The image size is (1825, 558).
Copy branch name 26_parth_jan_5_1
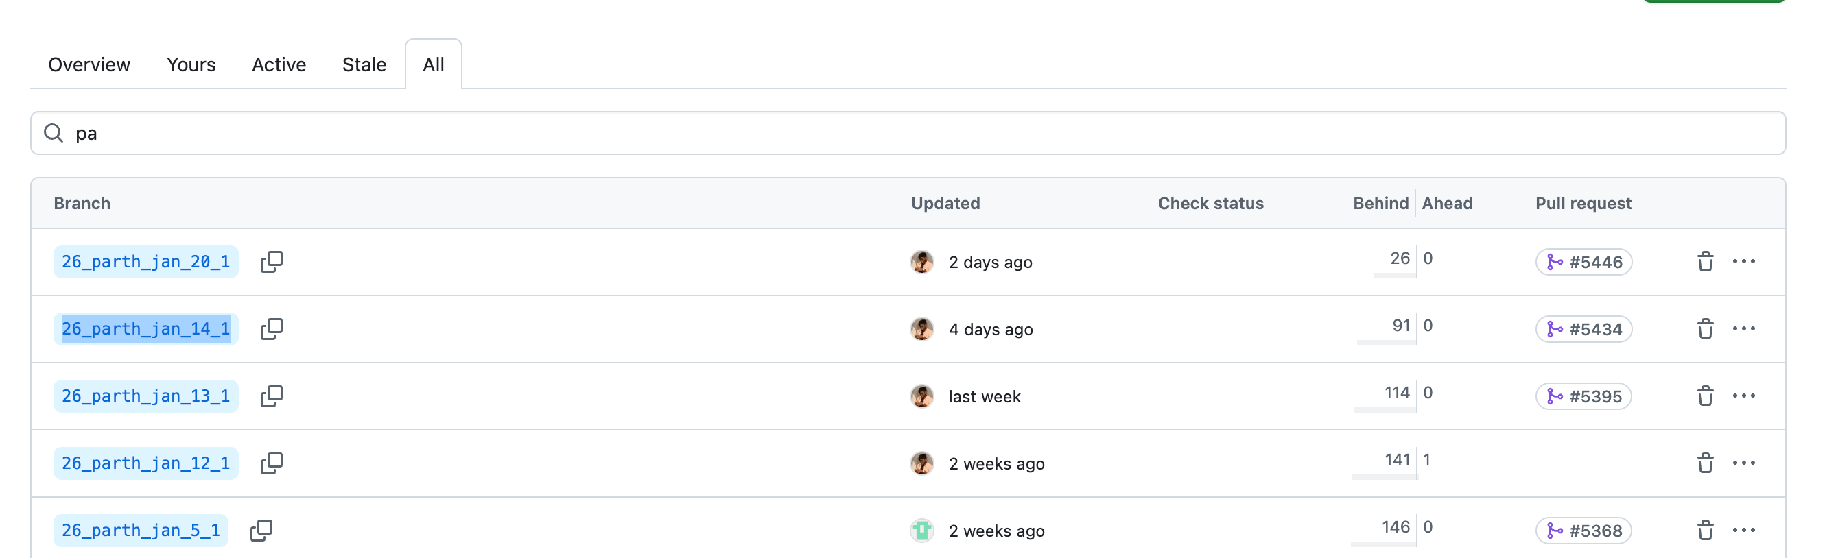tap(261, 531)
